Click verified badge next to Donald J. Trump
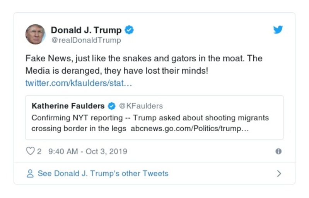Viewport: 309px width, 198px height. [x=129, y=30]
